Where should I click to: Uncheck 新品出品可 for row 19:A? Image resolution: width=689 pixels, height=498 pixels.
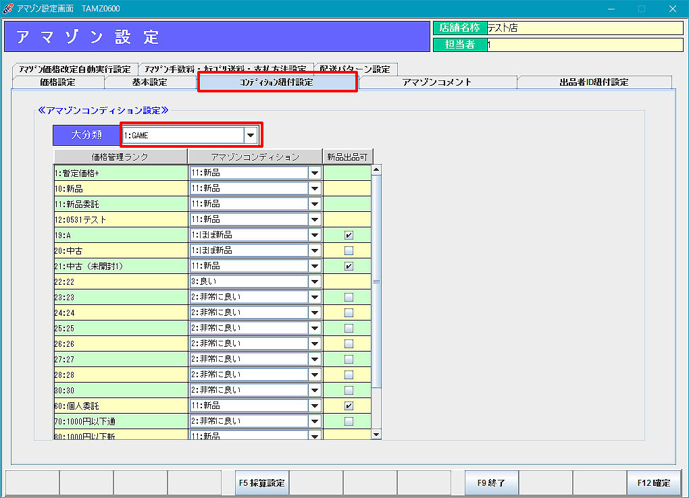click(349, 235)
